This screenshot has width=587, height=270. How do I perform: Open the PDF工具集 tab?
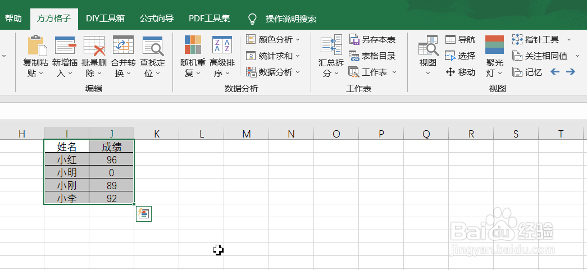(210, 19)
